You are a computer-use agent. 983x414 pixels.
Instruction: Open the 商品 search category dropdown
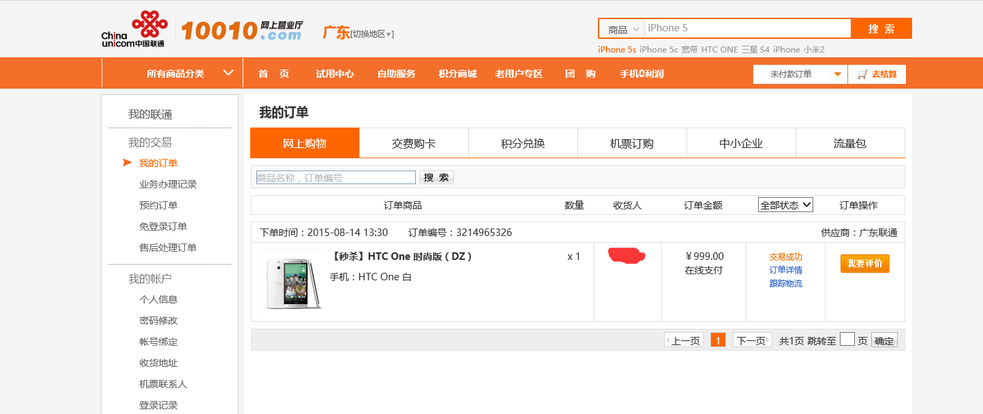click(x=624, y=29)
